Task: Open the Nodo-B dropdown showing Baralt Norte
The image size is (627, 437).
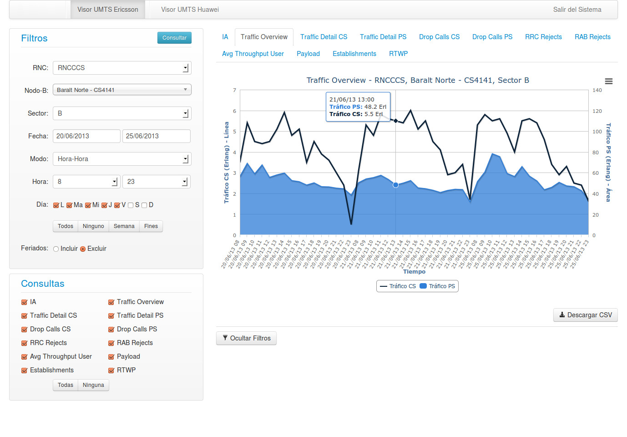Action: click(x=122, y=90)
